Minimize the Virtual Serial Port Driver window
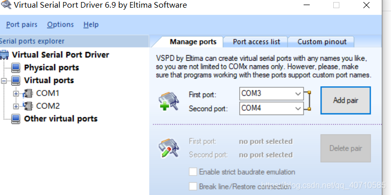Viewport: 391px width, 195px height. pyautogui.click(x=307, y=5)
